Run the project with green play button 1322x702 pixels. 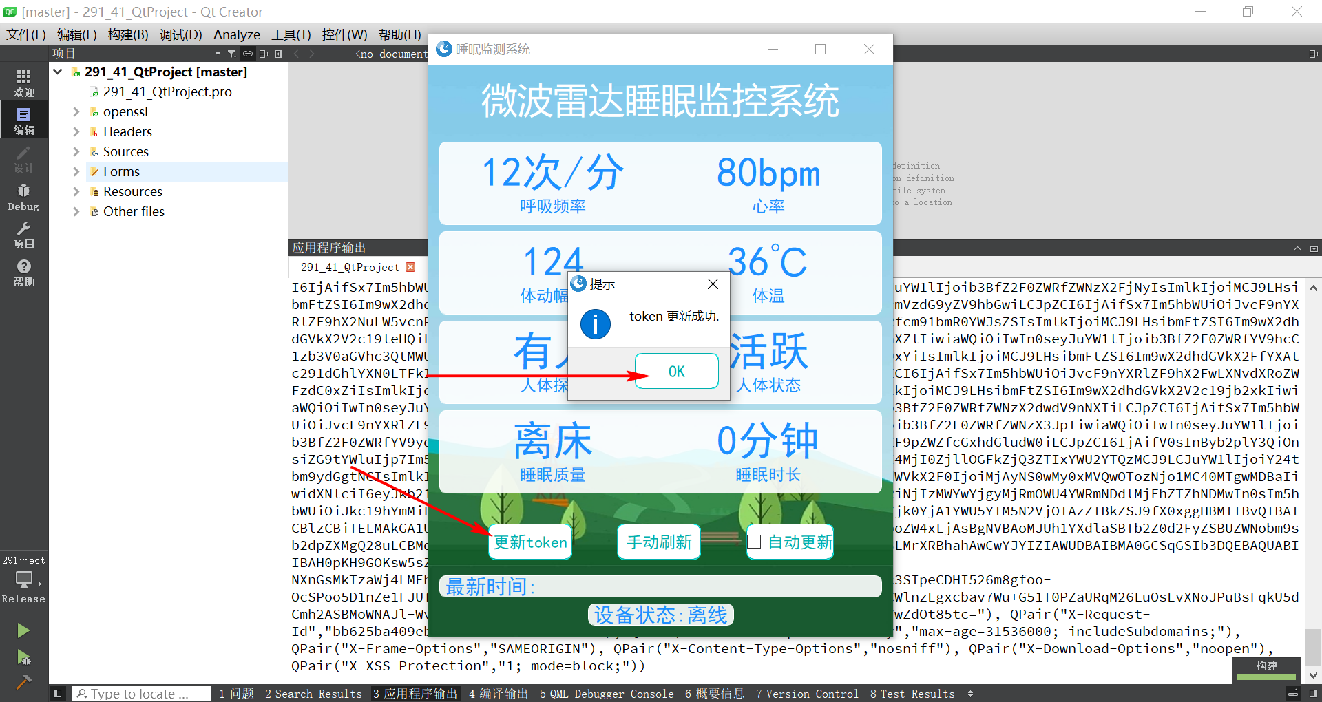[x=23, y=630]
